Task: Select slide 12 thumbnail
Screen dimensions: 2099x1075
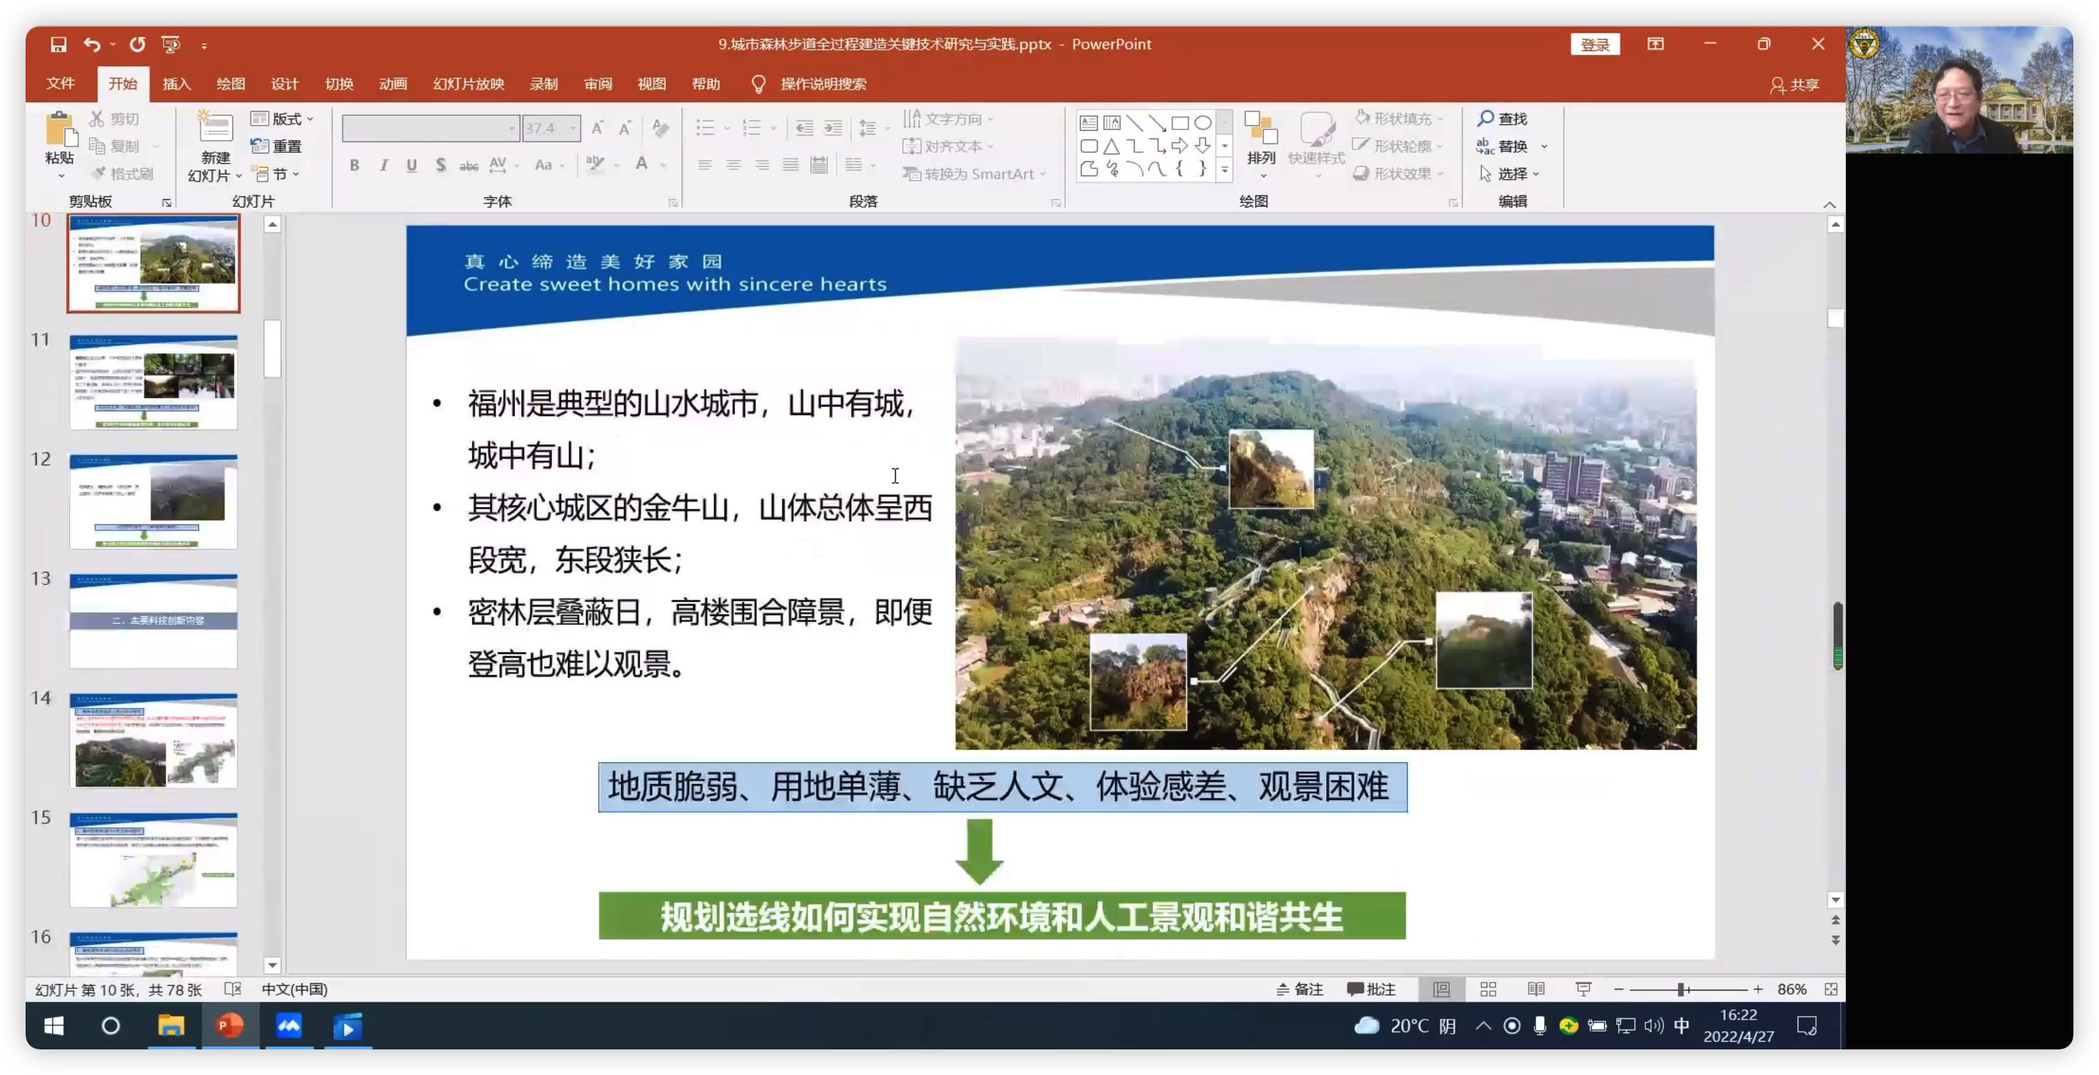Action: (x=153, y=501)
